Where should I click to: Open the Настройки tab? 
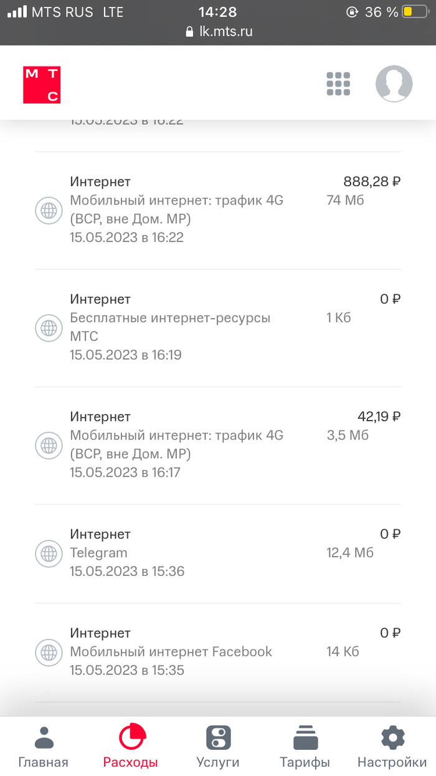click(x=392, y=746)
